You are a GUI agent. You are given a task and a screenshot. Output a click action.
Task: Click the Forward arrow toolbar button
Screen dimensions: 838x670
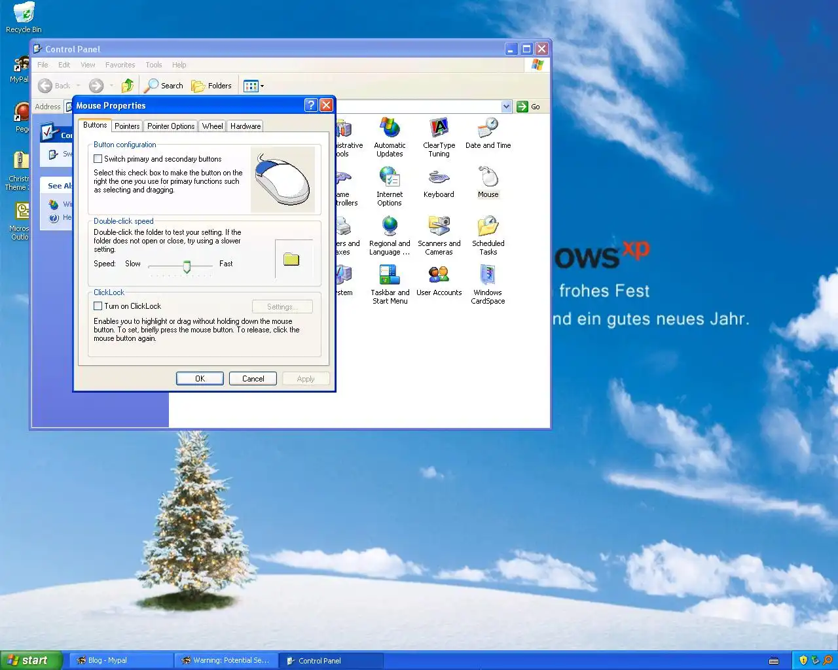pyautogui.click(x=96, y=86)
